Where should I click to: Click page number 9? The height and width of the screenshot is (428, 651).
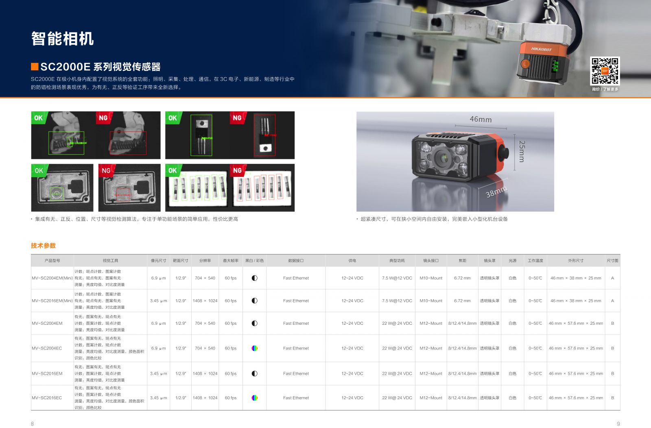[x=618, y=424]
